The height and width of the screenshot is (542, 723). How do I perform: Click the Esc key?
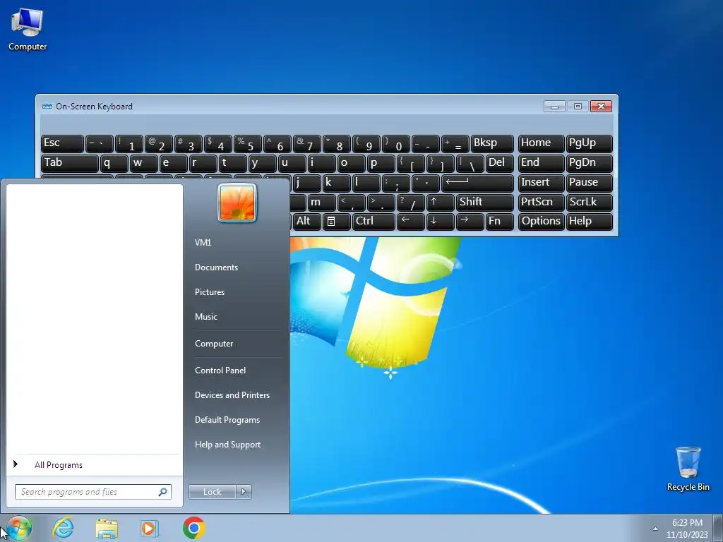(62, 143)
